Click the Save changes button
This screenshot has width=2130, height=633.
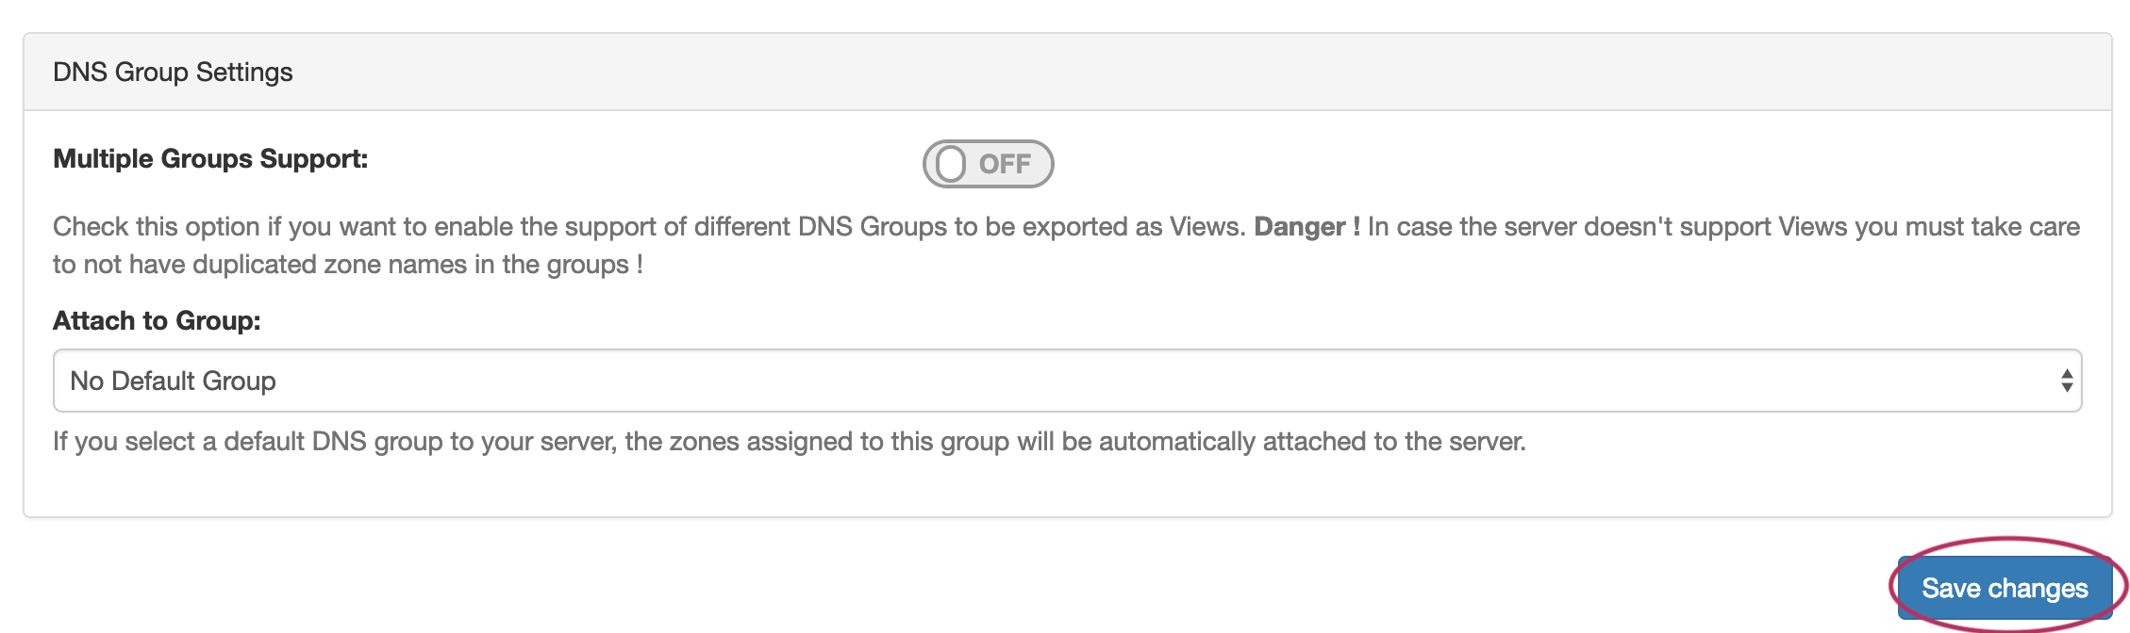click(2005, 589)
